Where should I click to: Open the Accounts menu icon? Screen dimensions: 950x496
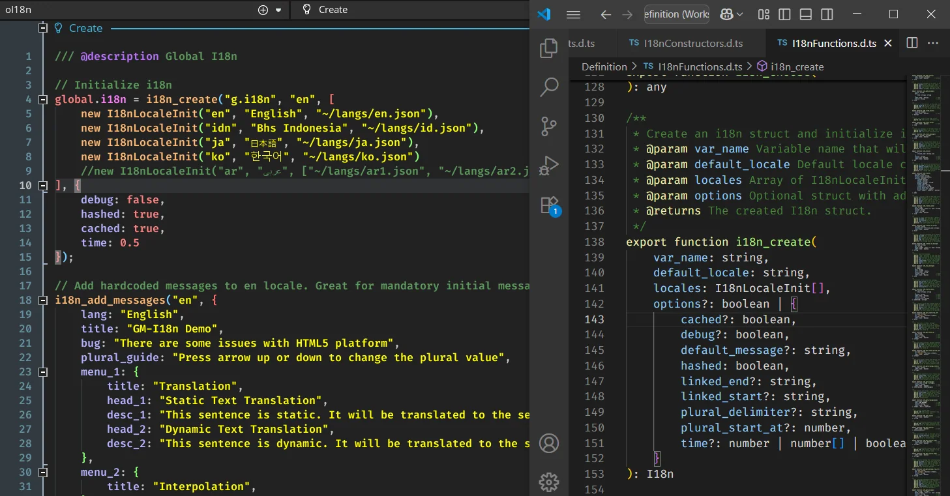coord(549,443)
